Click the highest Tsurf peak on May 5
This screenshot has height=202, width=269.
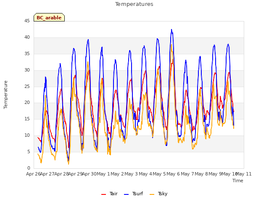click(171, 29)
